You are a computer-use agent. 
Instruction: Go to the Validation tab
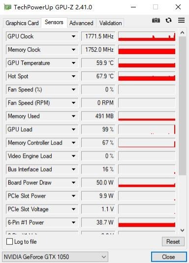(x=110, y=23)
